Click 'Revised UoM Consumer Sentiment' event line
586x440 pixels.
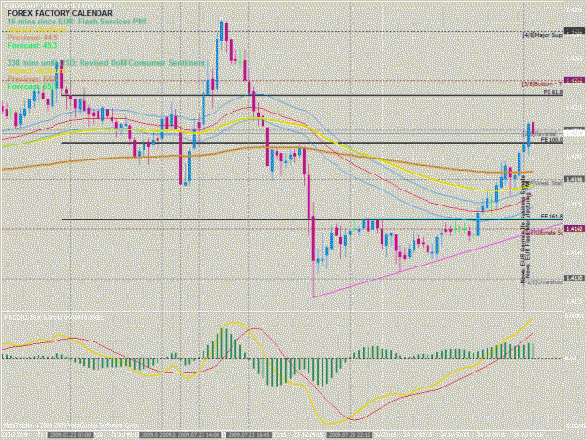pyautogui.click(x=107, y=63)
